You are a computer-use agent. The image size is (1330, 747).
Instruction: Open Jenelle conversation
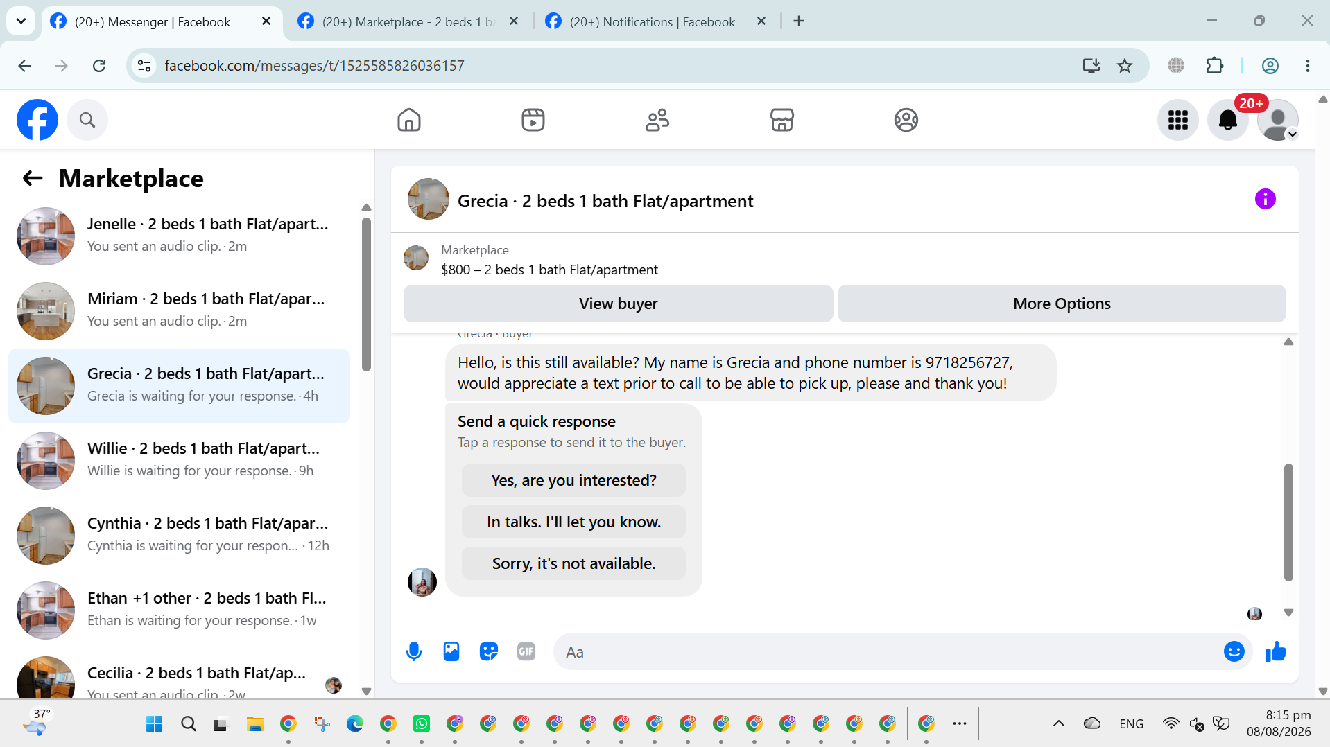click(179, 236)
